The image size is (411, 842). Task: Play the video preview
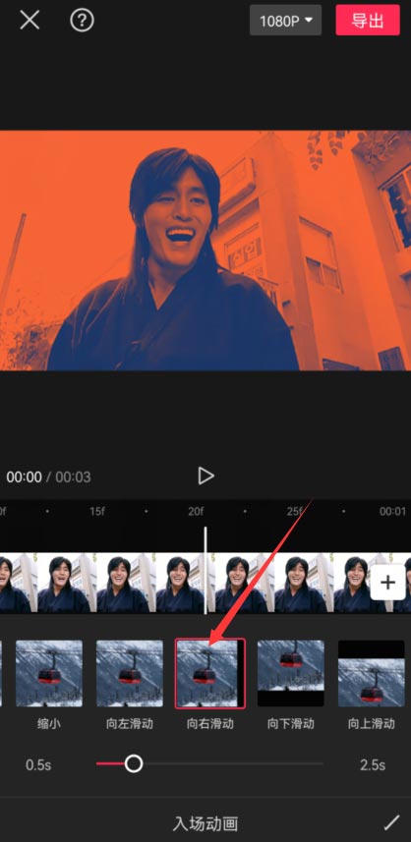(205, 476)
